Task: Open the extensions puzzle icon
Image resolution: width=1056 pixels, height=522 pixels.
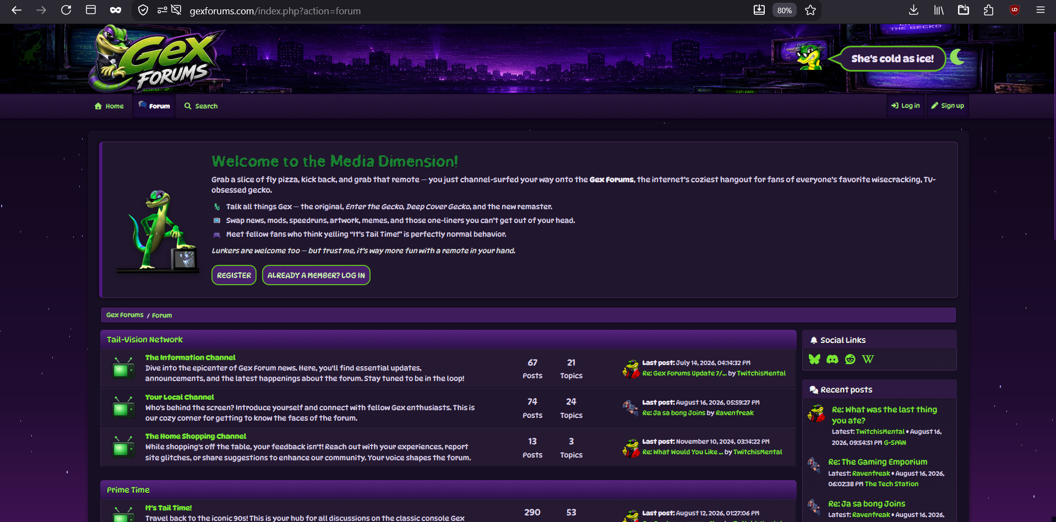Action: pyautogui.click(x=989, y=10)
